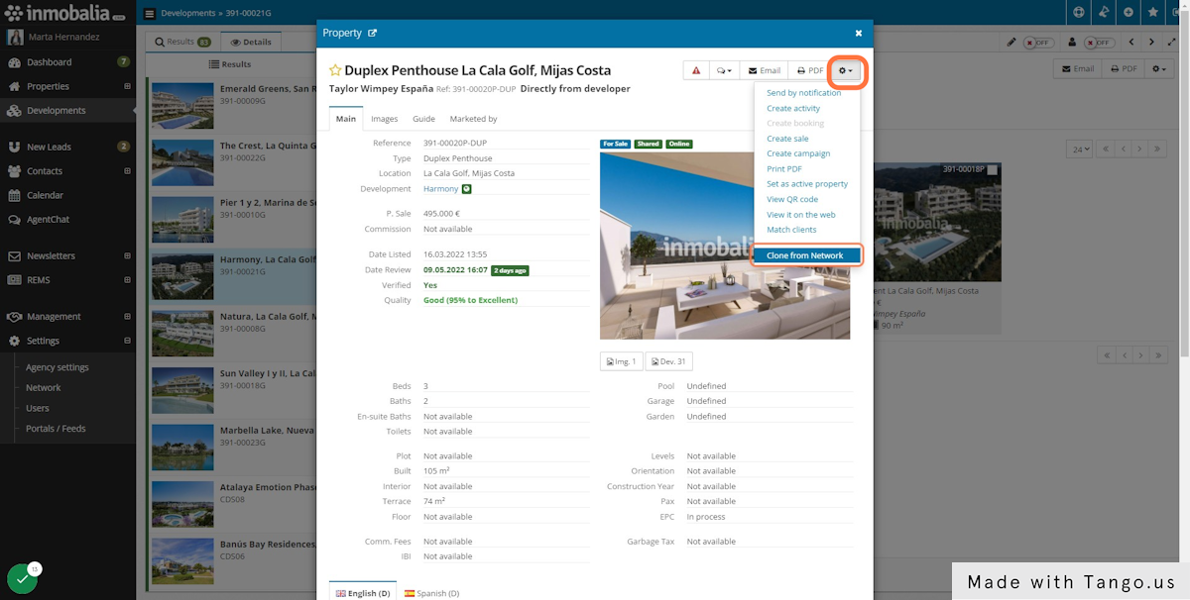Click the star icon in the top navigation bar
Image resolution: width=1190 pixels, height=600 pixels.
[1152, 14]
